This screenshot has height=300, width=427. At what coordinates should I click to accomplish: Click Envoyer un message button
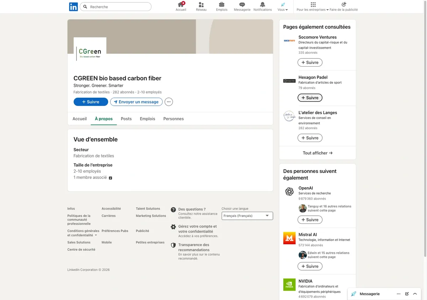(136, 102)
